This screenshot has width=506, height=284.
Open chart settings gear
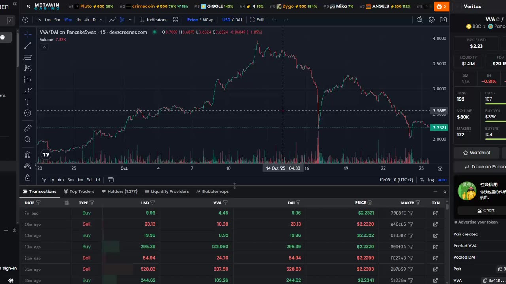pos(432,20)
